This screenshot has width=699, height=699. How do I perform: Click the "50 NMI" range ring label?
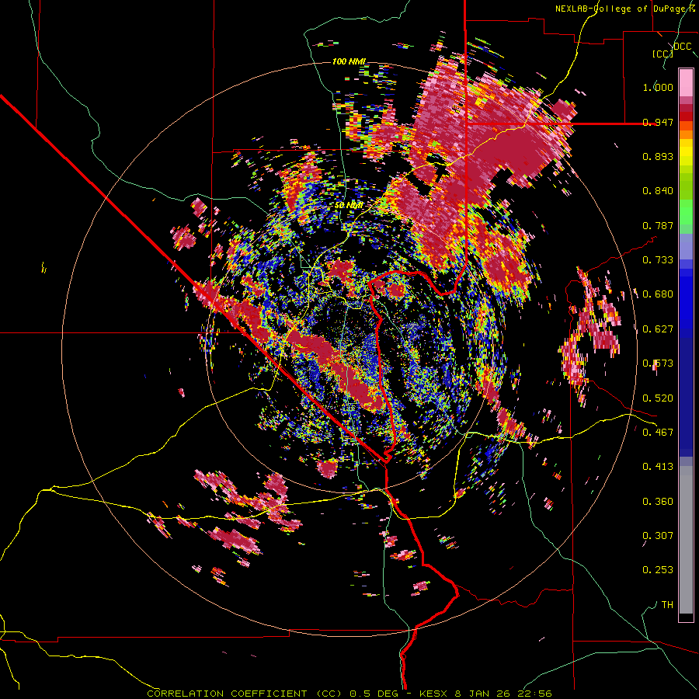pyautogui.click(x=349, y=206)
